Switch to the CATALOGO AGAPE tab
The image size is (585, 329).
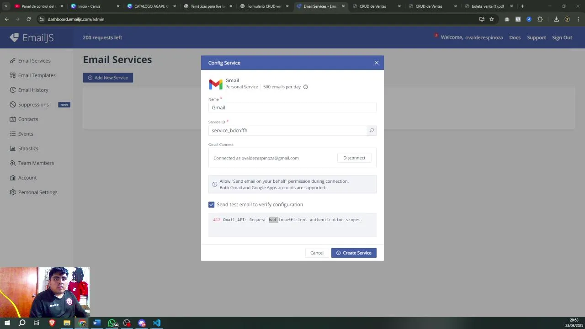(x=151, y=6)
